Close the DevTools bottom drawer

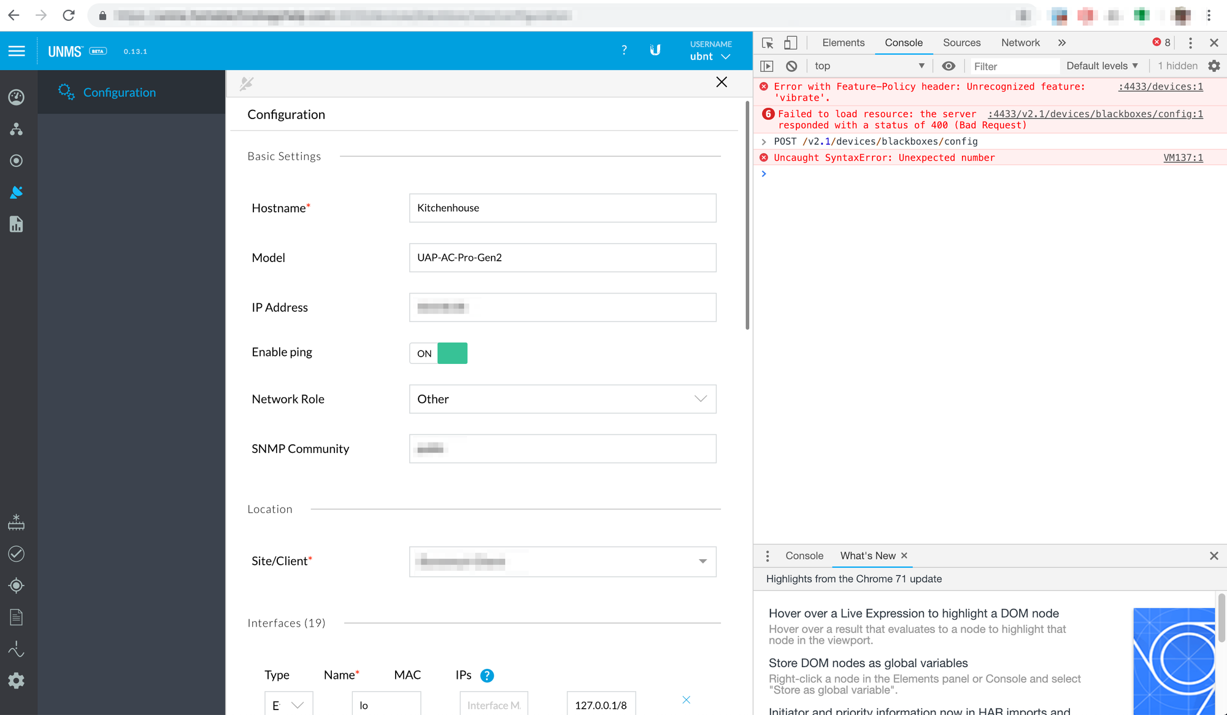[1214, 556]
